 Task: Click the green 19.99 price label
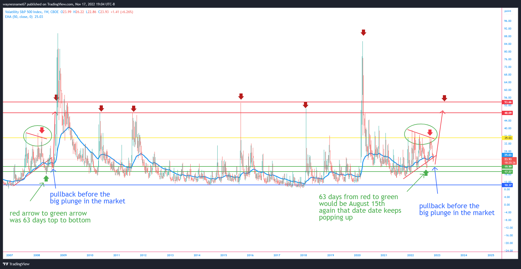coord(508,167)
